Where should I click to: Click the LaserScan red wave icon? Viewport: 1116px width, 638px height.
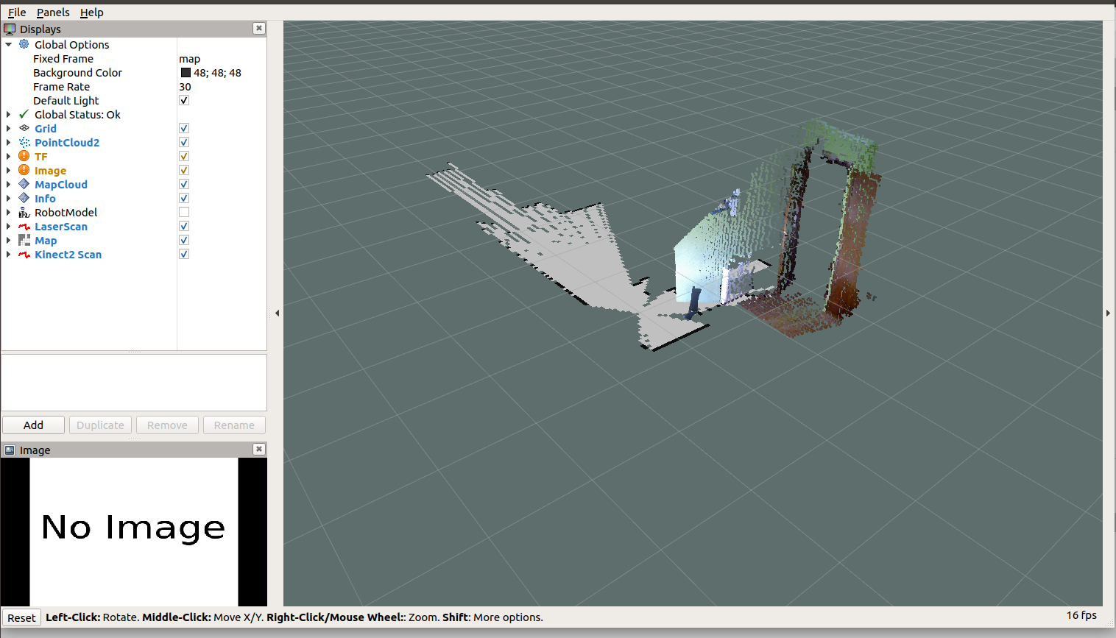tap(24, 227)
